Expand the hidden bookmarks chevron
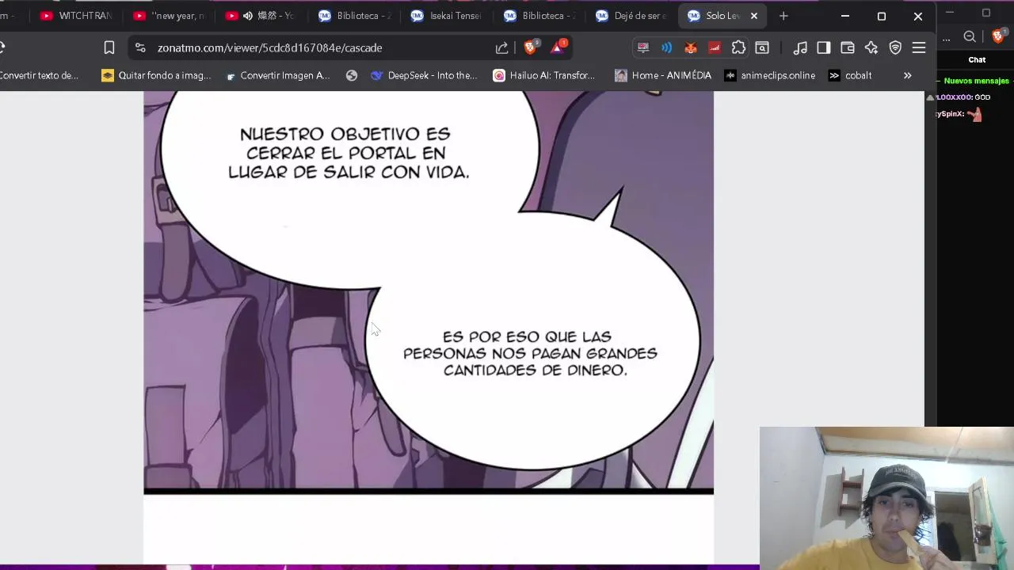The height and width of the screenshot is (570, 1014). pyautogui.click(x=908, y=75)
